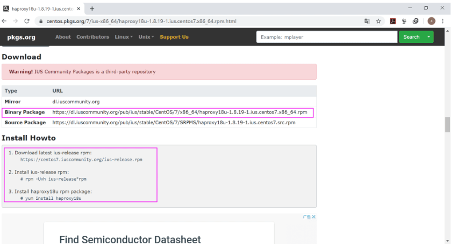
Task: Open the Support Us link
Action: (174, 37)
